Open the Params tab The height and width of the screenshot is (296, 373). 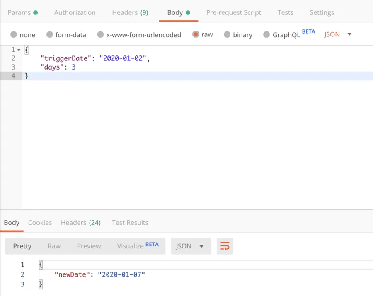tap(22, 12)
